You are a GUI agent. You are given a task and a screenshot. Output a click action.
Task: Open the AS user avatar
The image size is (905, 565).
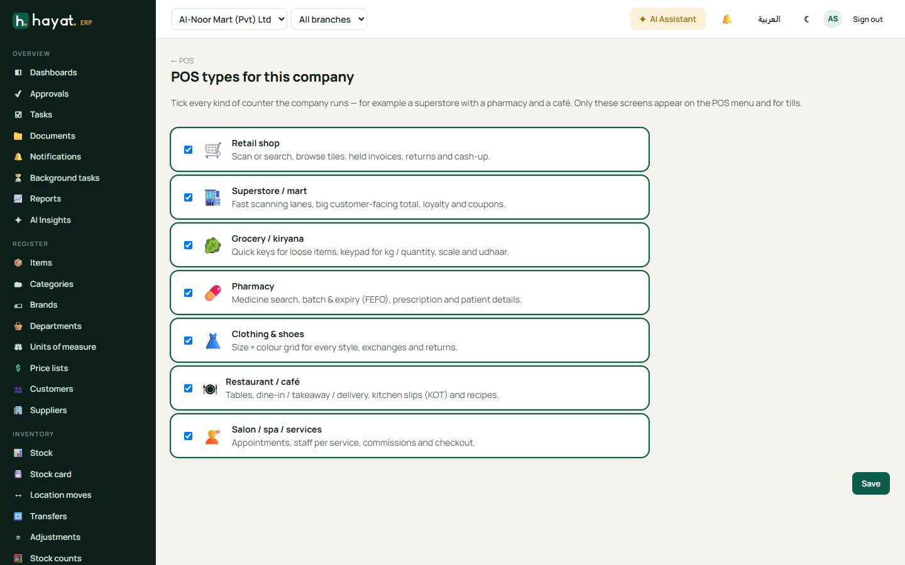coord(833,19)
